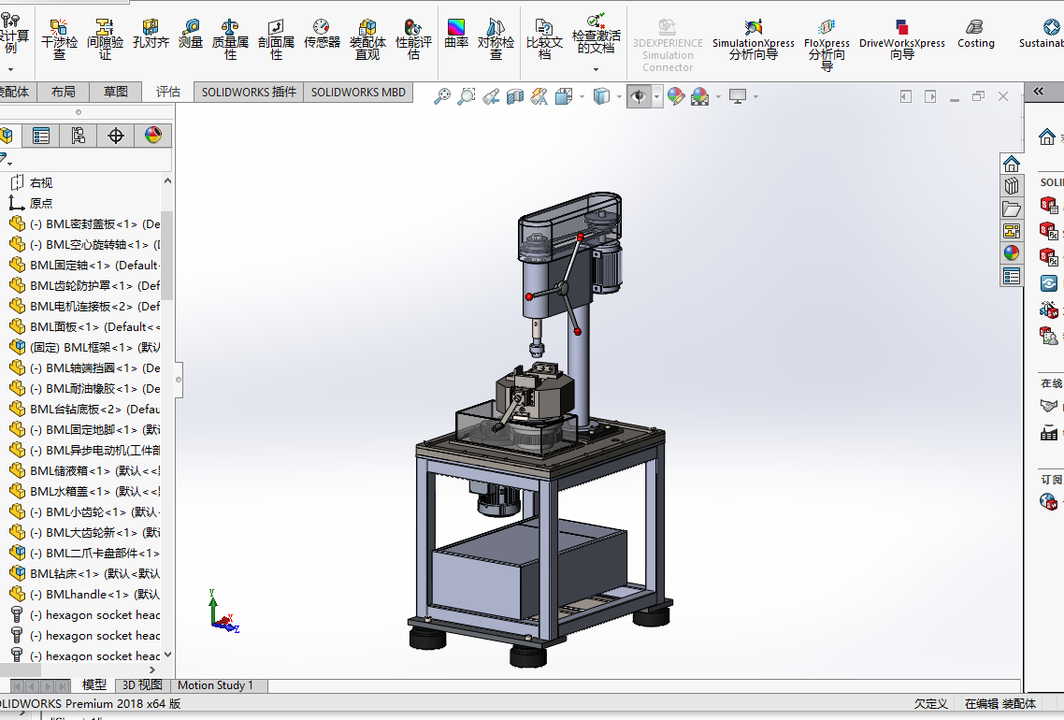Open 剖面属性 section properties

[276, 39]
